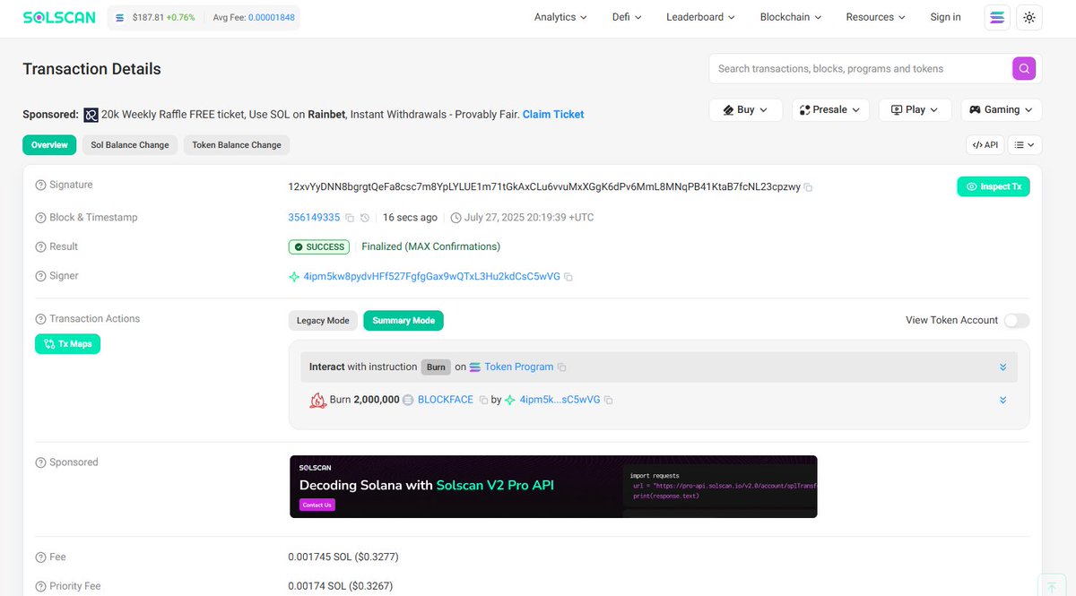Click the priority fee 0.00174 SOL

coord(342,587)
